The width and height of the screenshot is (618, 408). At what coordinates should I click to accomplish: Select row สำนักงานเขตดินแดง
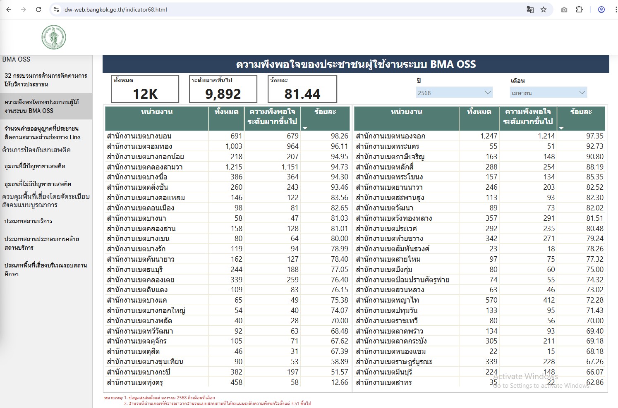[x=228, y=290]
